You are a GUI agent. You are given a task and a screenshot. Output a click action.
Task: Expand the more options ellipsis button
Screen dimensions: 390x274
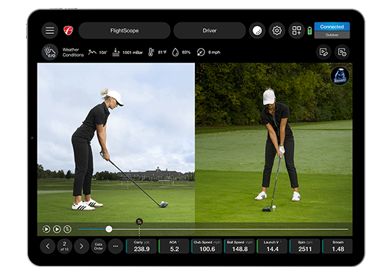pyautogui.click(x=116, y=246)
